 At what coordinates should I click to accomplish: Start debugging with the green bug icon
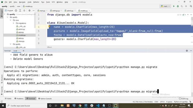click(178, 6)
